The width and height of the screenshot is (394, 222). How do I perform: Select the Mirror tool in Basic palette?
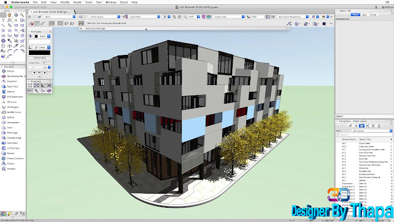(x=10, y=46)
